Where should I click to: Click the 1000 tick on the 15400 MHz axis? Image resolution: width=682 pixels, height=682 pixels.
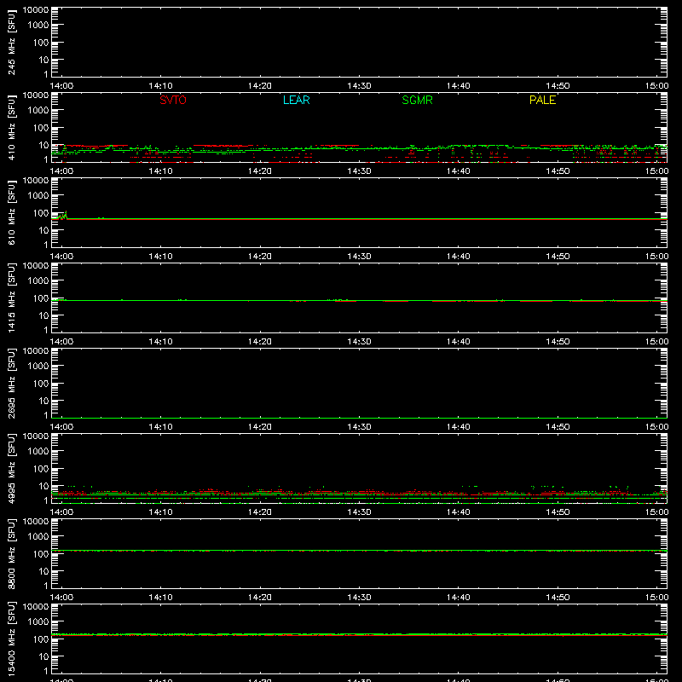coord(38,622)
